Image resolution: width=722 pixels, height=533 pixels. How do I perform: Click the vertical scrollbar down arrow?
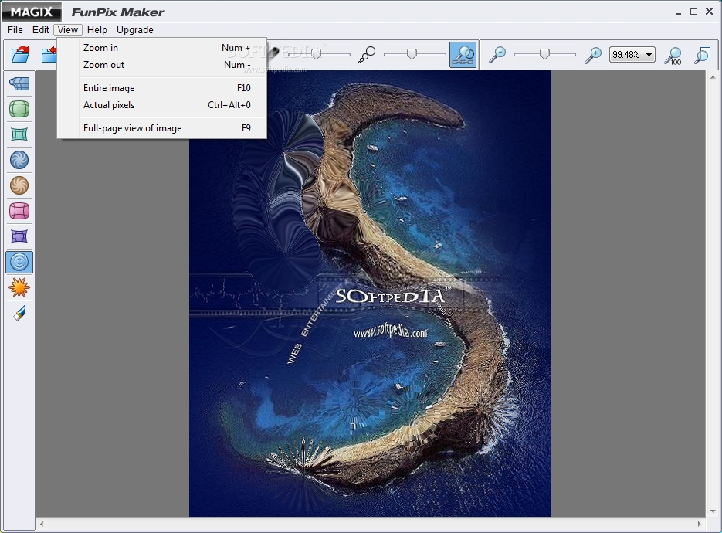(713, 511)
